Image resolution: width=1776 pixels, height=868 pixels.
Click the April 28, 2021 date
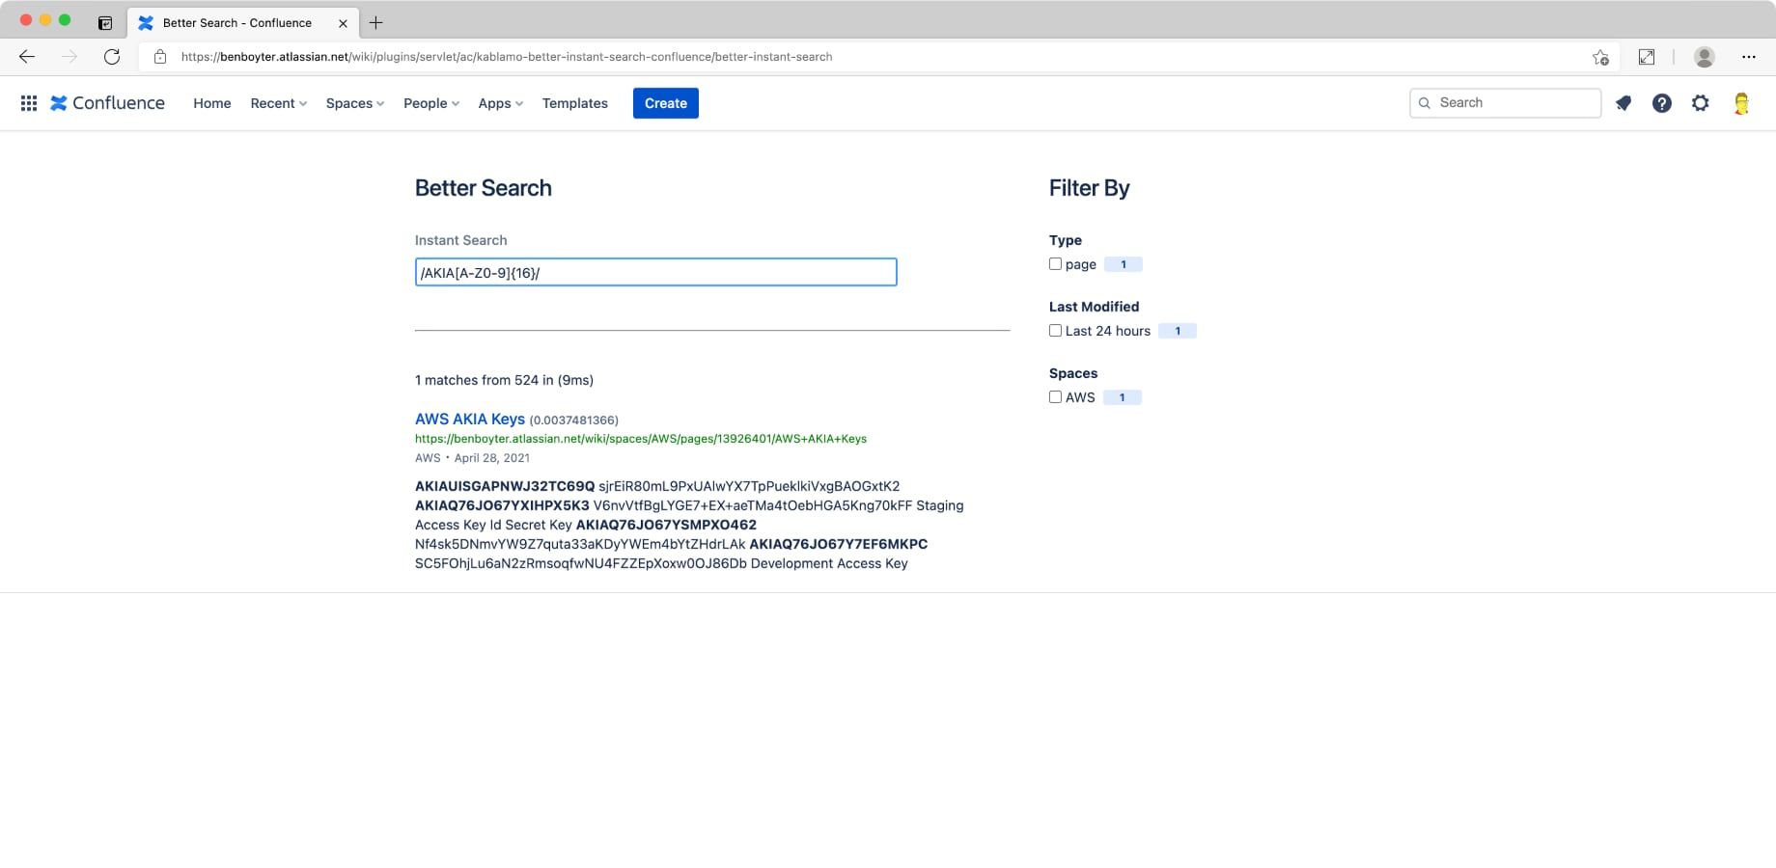pos(492,458)
